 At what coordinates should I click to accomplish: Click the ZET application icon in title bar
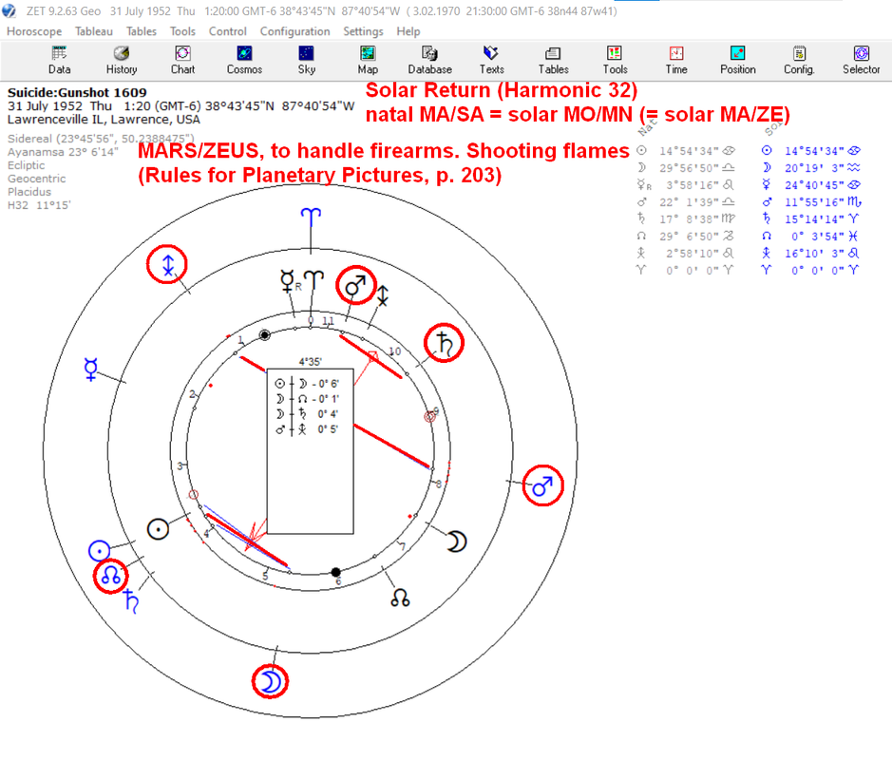9,10
